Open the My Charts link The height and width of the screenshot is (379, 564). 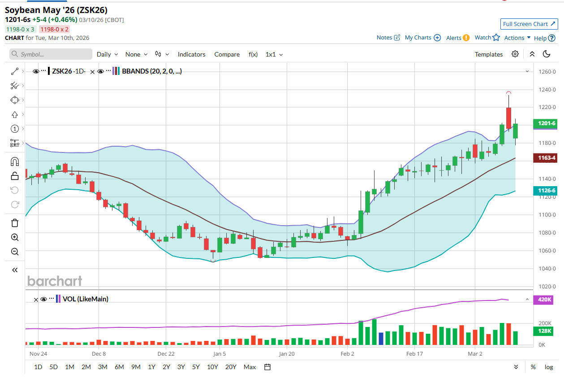[422, 38]
